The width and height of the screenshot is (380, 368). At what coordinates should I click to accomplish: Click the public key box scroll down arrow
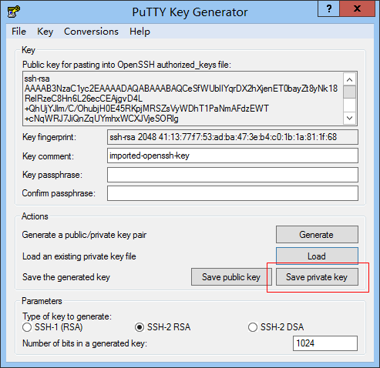pos(349,118)
